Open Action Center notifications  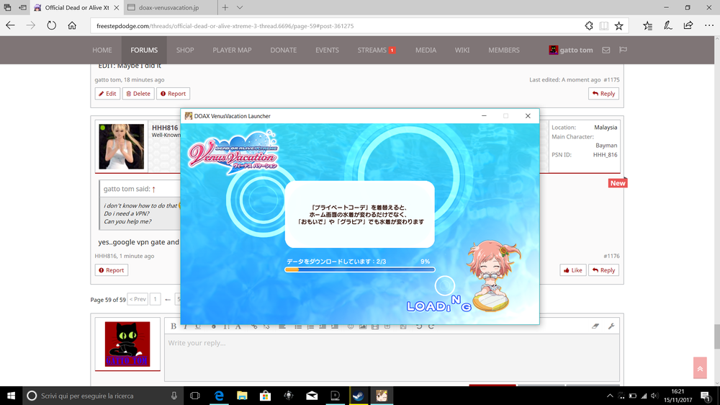[x=706, y=396]
